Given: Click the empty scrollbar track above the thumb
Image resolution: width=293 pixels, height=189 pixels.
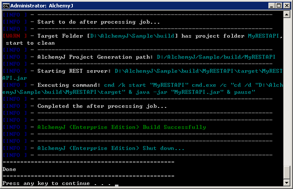Looking at the screenshot, I should pos(287,88).
